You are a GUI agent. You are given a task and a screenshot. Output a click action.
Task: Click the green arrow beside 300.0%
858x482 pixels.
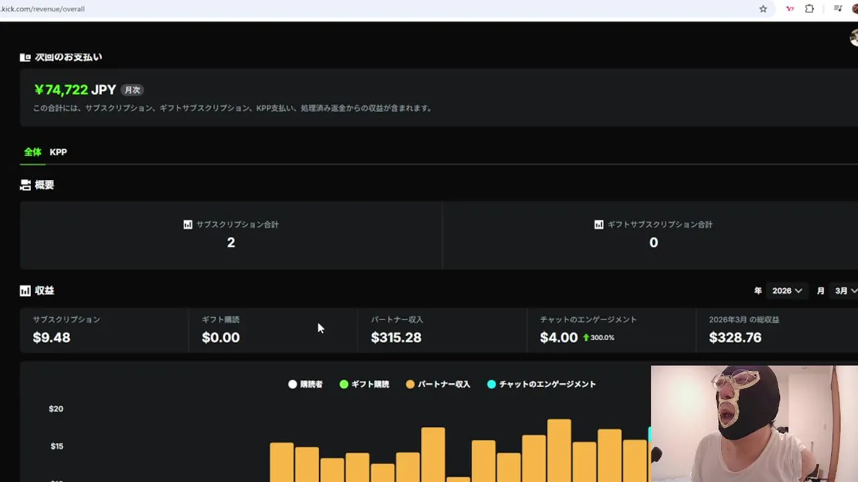pos(586,337)
